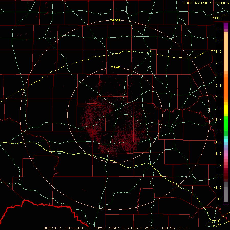Click the 3.4 scale value
The height and width of the screenshot is (230, 230).
point(218,119)
